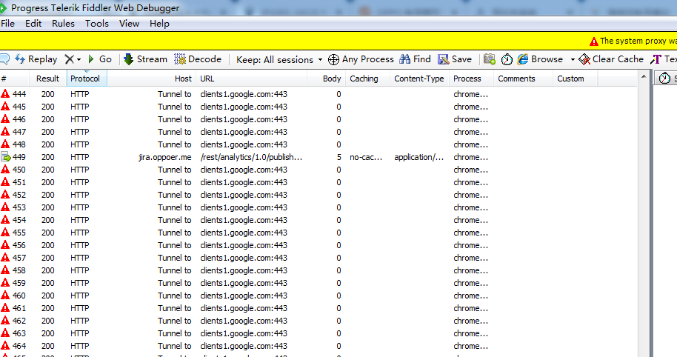Sort by the Body column header
Image resolution: width=677 pixels, height=357 pixels.
327,79
